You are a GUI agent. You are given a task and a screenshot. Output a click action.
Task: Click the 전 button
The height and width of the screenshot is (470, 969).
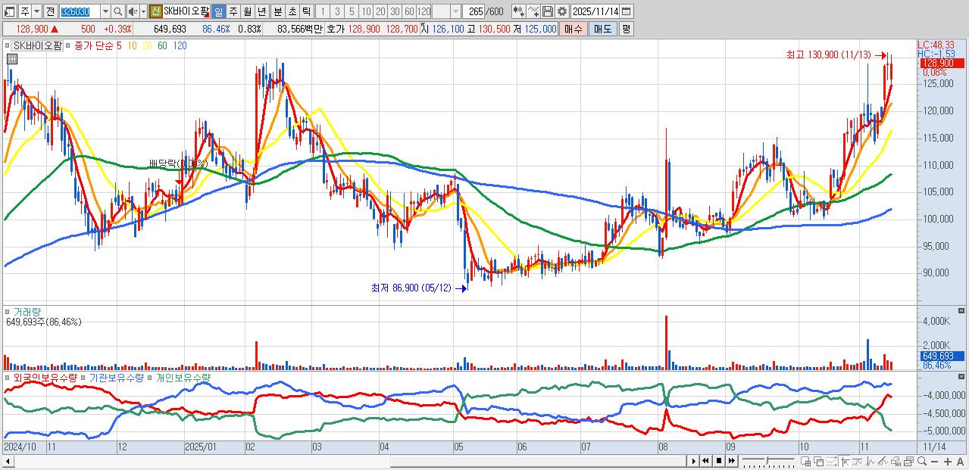click(50, 12)
